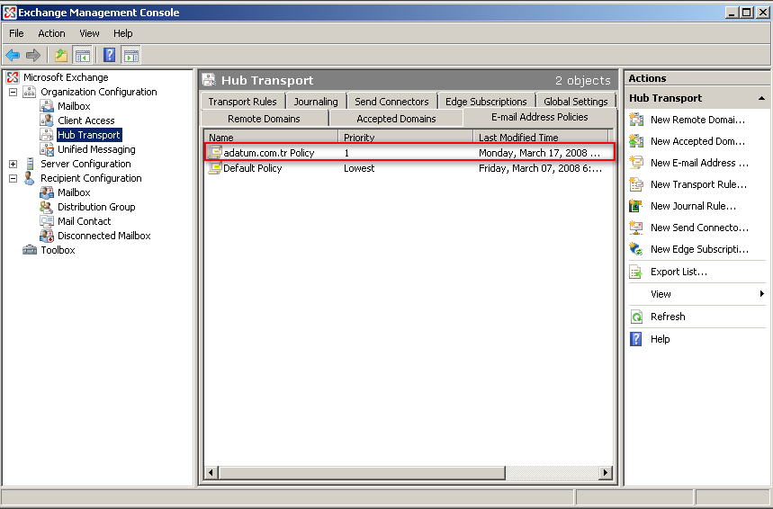Click the New Send Connector action icon
This screenshot has height=509, width=773.
636,228
